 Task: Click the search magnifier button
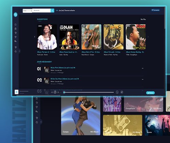pos(52,11)
